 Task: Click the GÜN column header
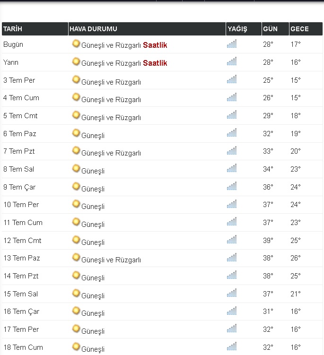(x=270, y=29)
